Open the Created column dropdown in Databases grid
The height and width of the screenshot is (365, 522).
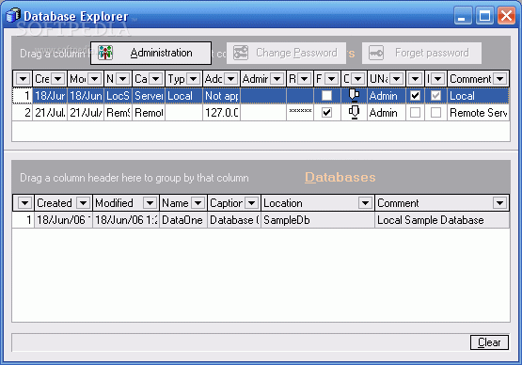[x=83, y=203]
